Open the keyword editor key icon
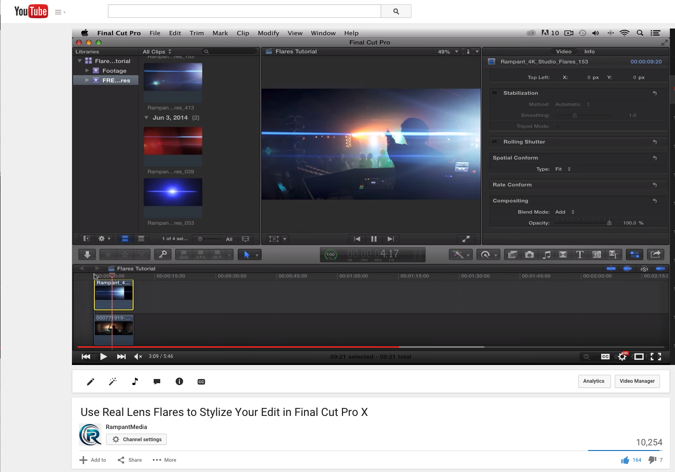This screenshot has height=472, width=675. pos(163,255)
